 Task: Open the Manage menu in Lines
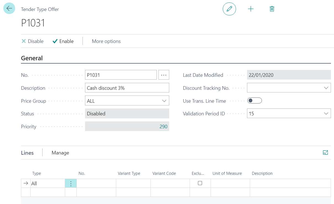60,153
